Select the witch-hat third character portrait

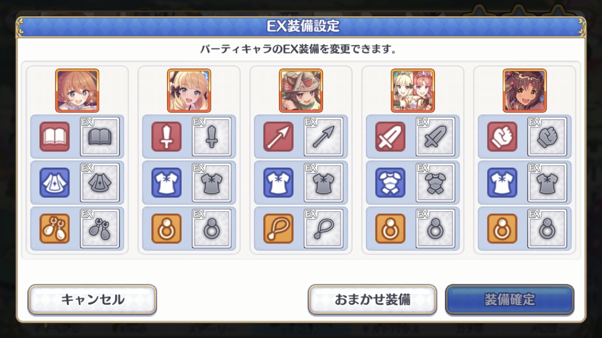[x=301, y=91]
